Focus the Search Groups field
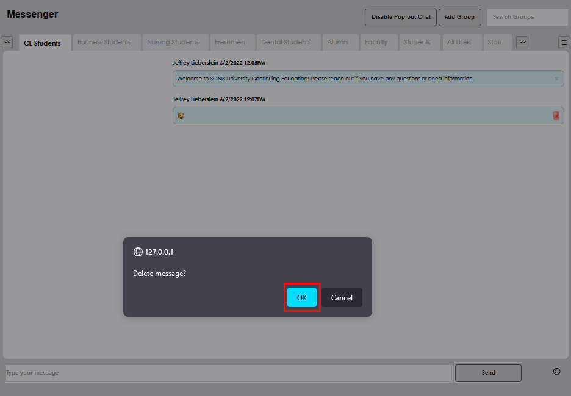The height and width of the screenshot is (396, 571). (x=527, y=17)
